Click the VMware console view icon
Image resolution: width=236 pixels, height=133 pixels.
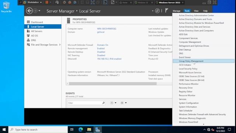pyautogui.click(x=105, y=2)
